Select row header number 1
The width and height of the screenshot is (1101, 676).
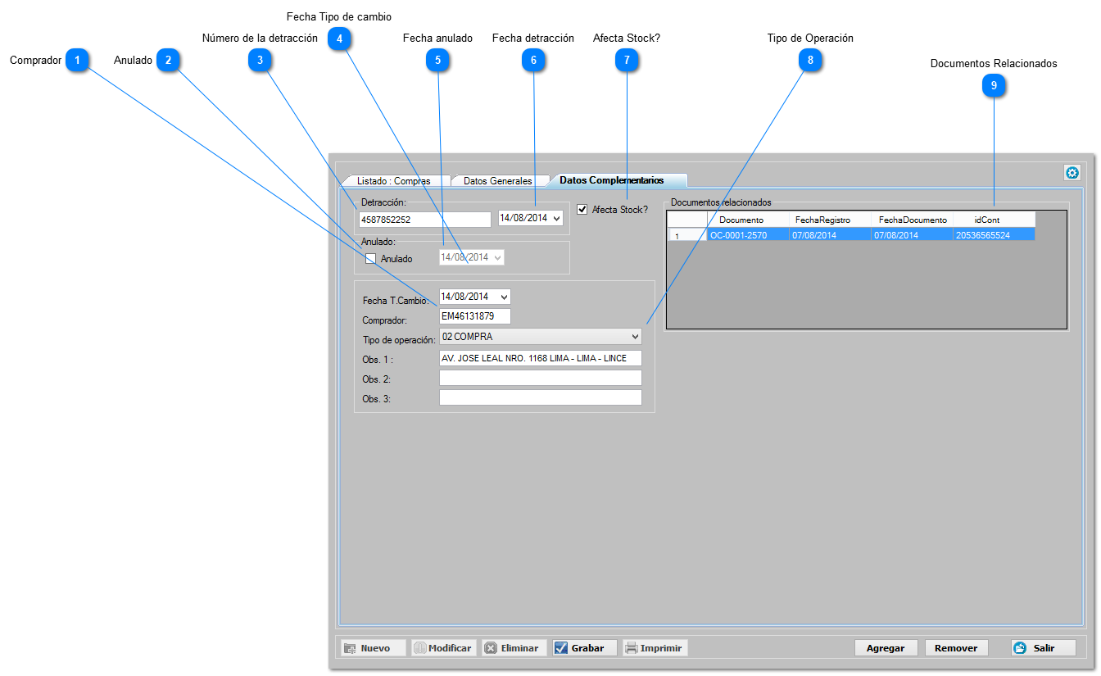click(687, 235)
